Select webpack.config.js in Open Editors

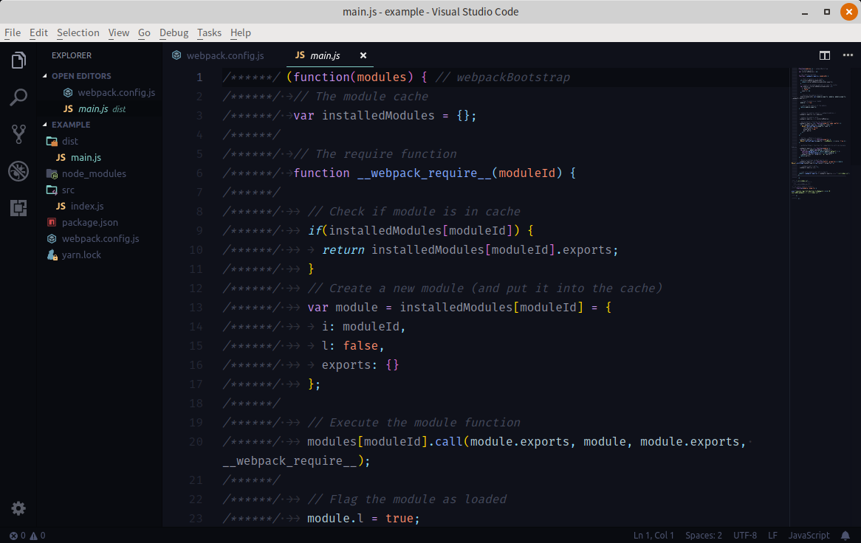tap(117, 93)
